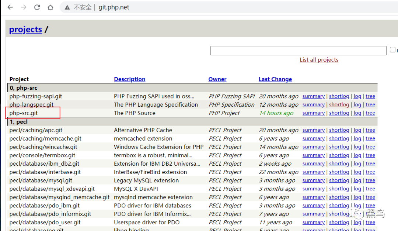Open log for php-src.git

click(357, 113)
